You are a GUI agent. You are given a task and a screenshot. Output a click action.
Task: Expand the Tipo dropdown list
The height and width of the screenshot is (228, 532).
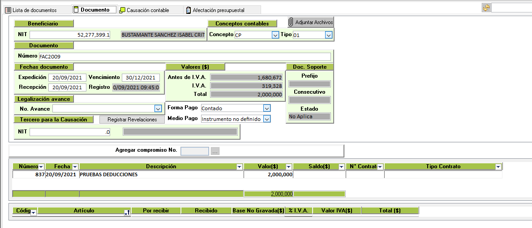click(328, 35)
